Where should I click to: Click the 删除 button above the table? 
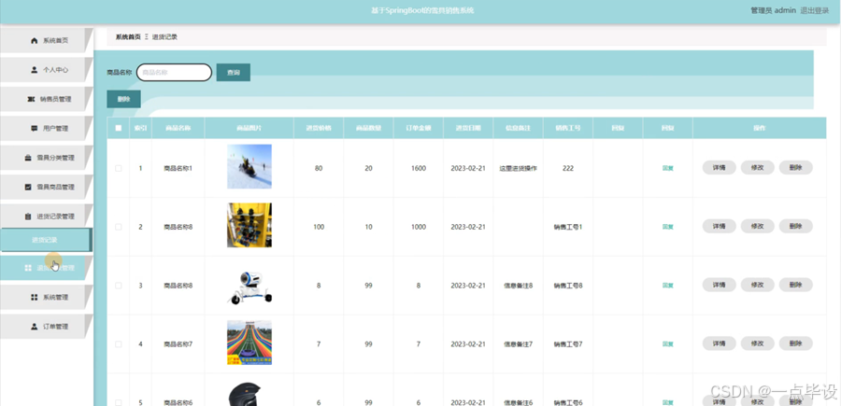124,99
